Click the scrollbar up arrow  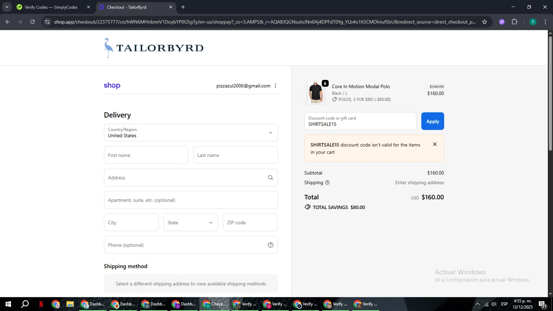[x=550, y=33]
